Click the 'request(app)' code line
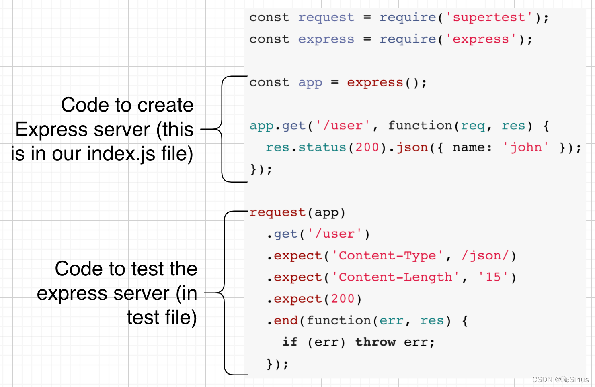This screenshot has width=595, height=387. pos(297,213)
